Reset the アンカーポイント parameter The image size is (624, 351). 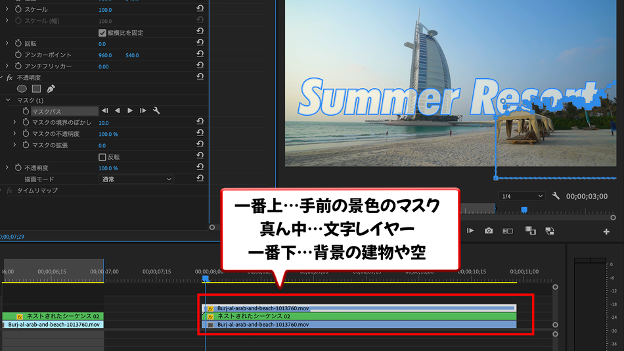pyautogui.click(x=200, y=54)
